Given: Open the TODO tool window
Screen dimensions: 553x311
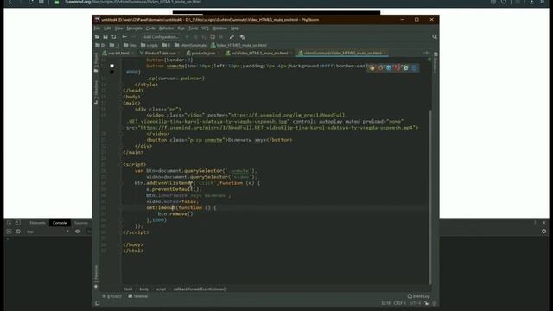Looking at the screenshot, I should click(x=111, y=296).
